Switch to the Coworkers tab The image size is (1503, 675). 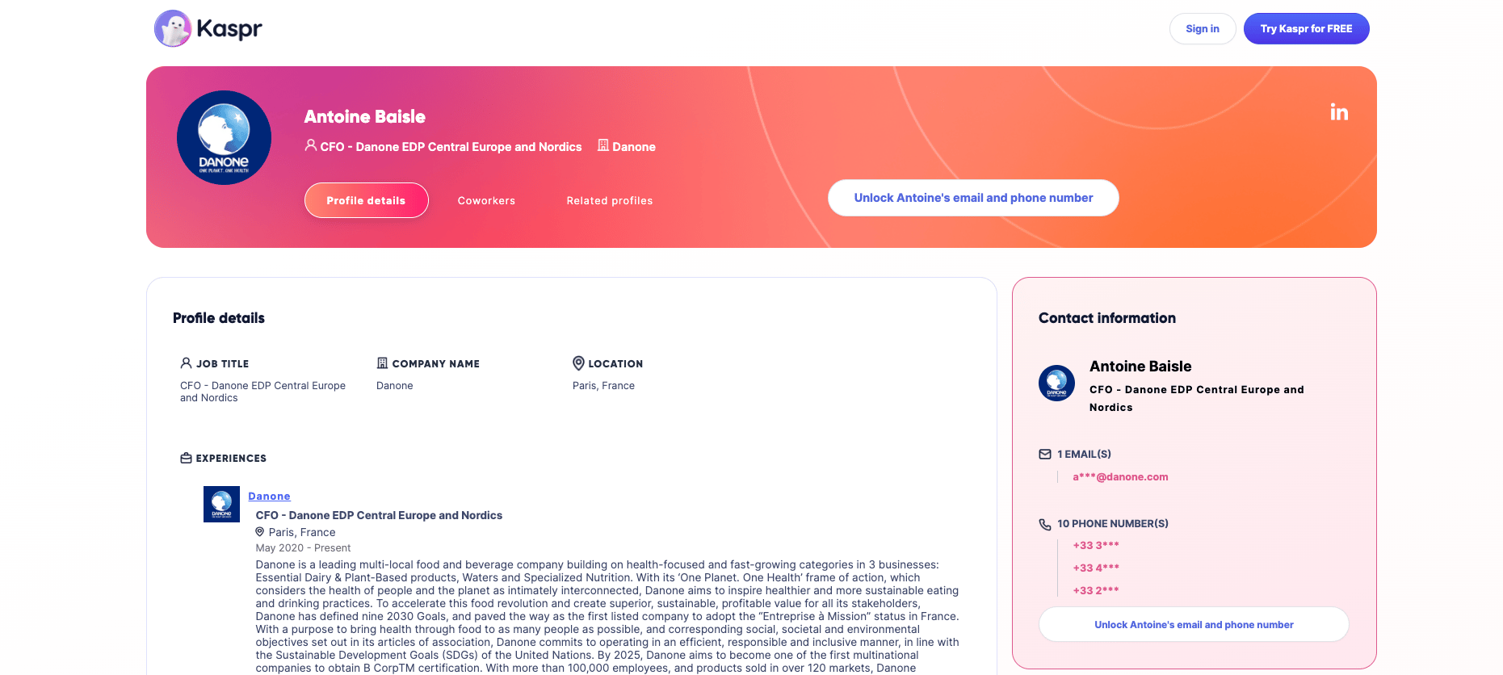[486, 201]
